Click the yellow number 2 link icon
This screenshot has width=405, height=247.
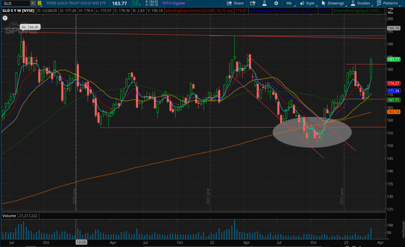[x=39, y=3]
